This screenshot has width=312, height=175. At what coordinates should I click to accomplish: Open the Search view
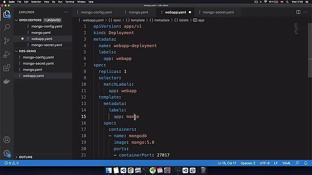coord(7,27)
